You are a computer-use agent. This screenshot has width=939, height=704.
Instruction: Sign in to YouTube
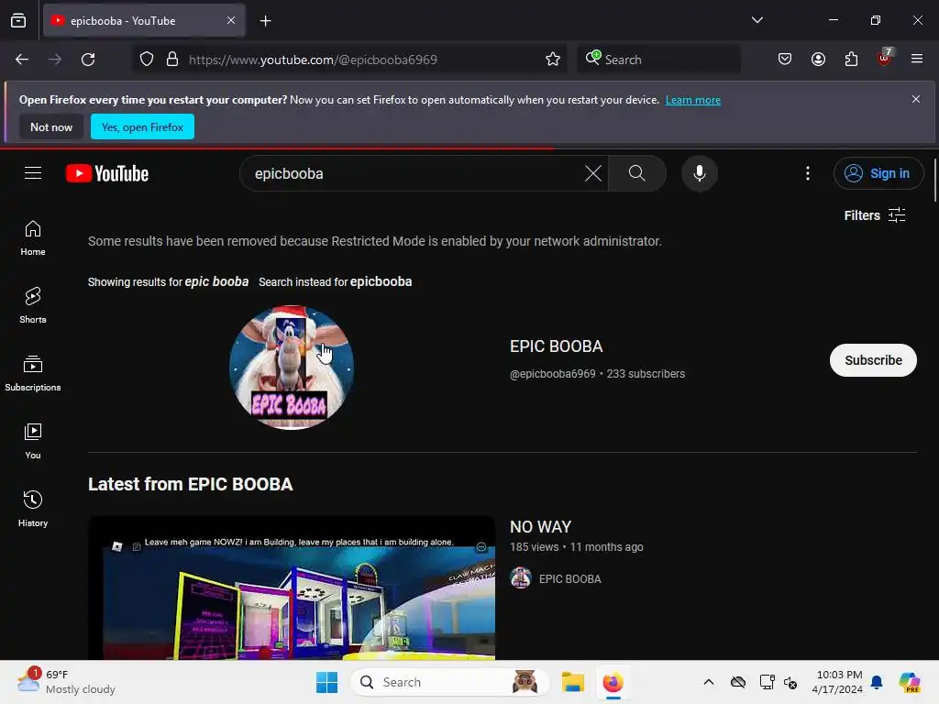[x=878, y=173]
